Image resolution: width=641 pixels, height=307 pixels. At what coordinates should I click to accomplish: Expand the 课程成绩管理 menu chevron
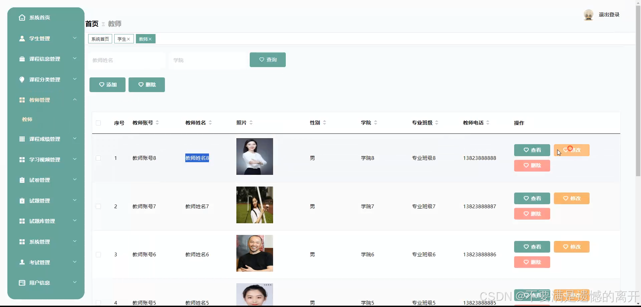(x=75, y=138)
